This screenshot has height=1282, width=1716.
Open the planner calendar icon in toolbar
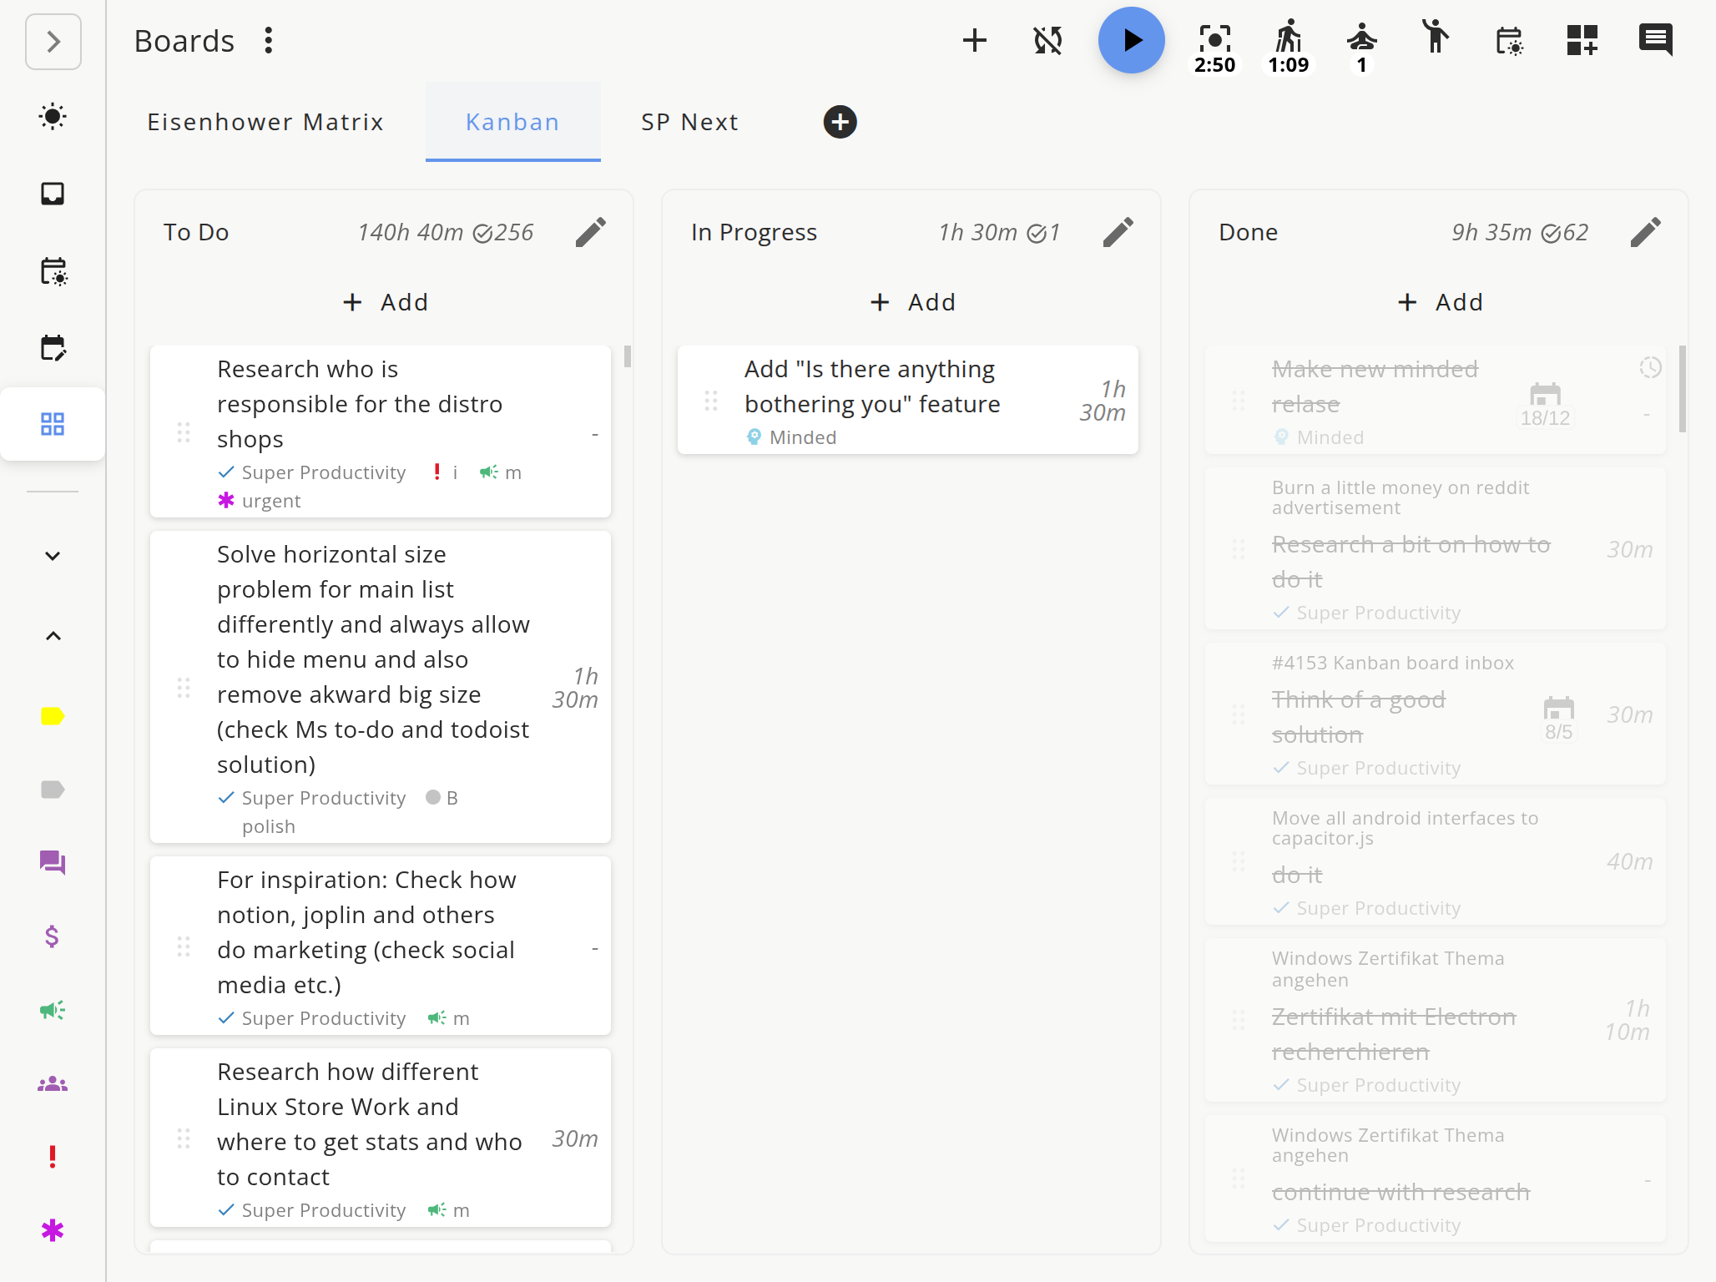[1509, 40]
